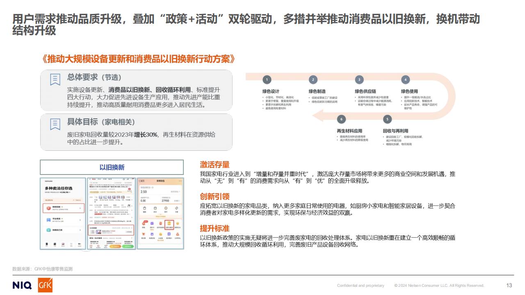The width and height of the screenshot is (525, 295).
Task: Click the © 2024 Nielsen Consumer LLC copyright text
Action: point(439,286)
